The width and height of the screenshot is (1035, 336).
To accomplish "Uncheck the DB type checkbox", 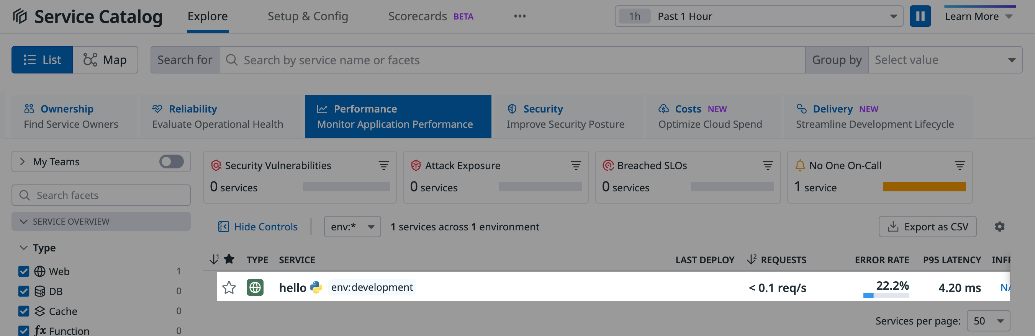I will (x=24, y=291).
